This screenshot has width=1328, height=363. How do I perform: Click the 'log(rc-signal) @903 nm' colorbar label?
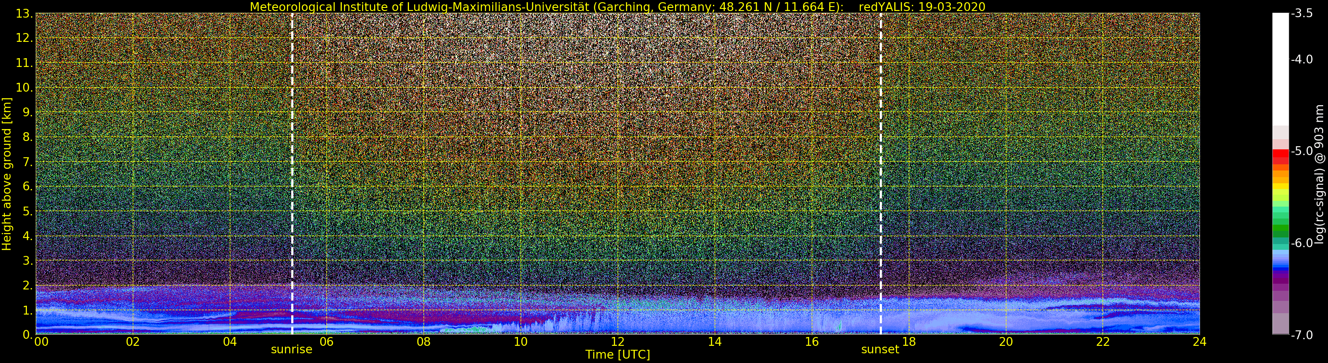[1320, 174]
